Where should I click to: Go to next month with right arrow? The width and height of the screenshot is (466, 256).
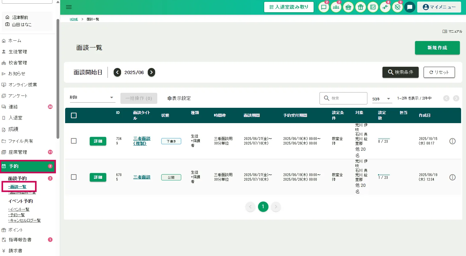pos(151,72)
